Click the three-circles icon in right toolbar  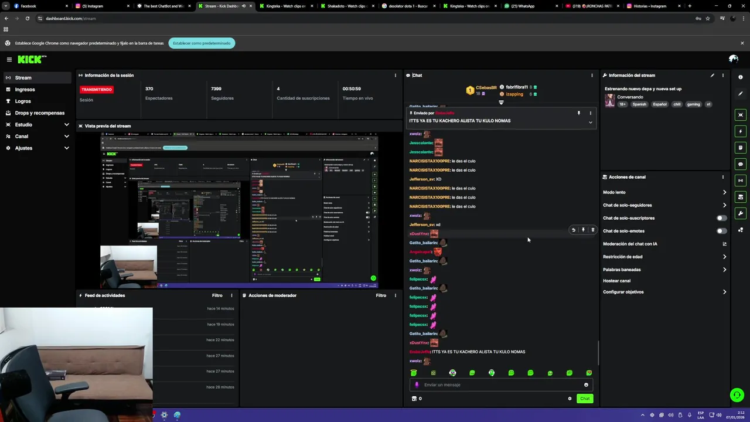click(741, 230)
